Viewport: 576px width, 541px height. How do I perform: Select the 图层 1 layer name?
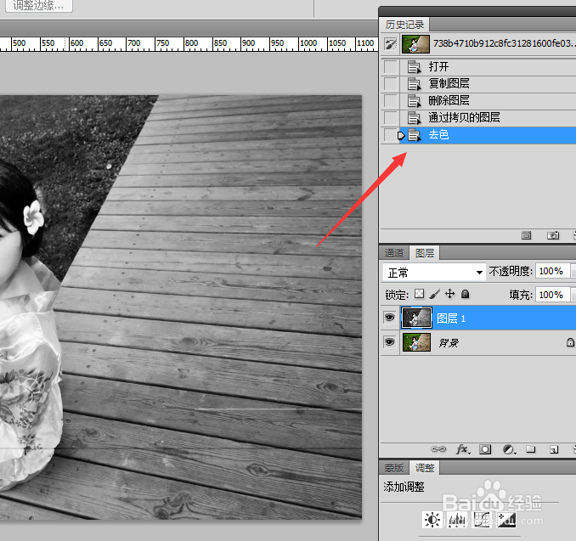click(451, 318)
